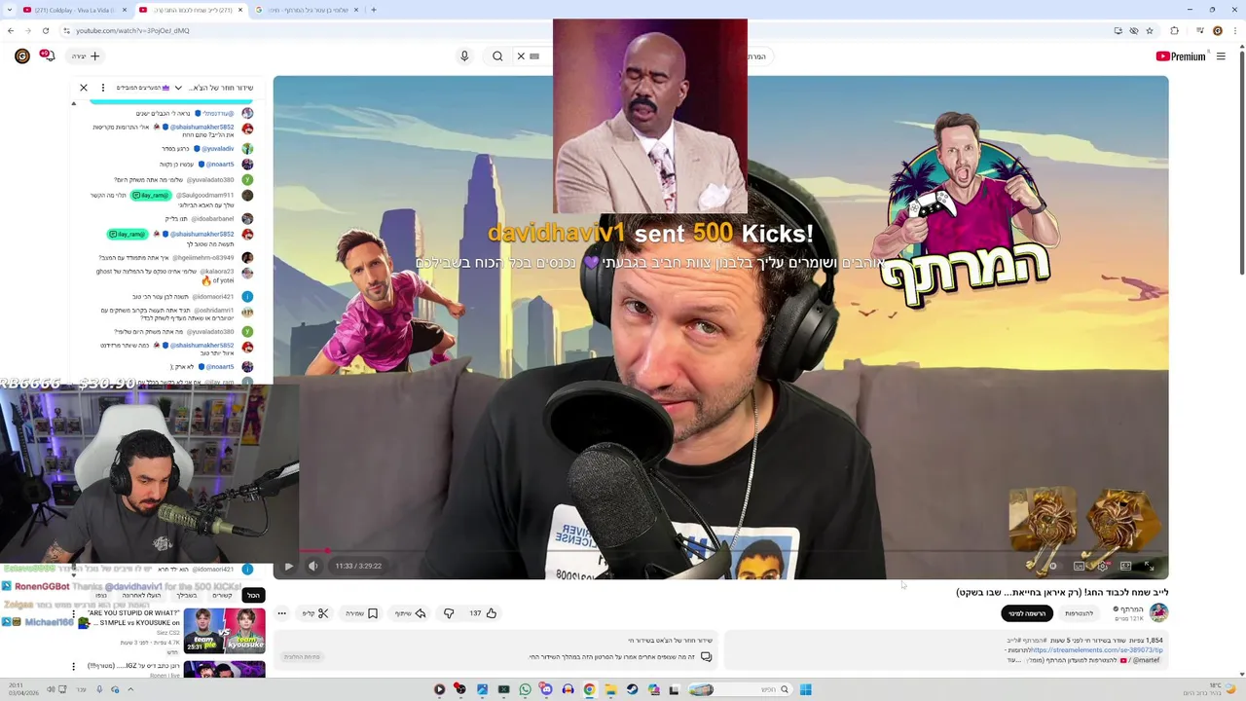The width and height of the screenshot is (1246, 701).
Task: Open the Chrome three-dot menu
Action: (1236, 31)
